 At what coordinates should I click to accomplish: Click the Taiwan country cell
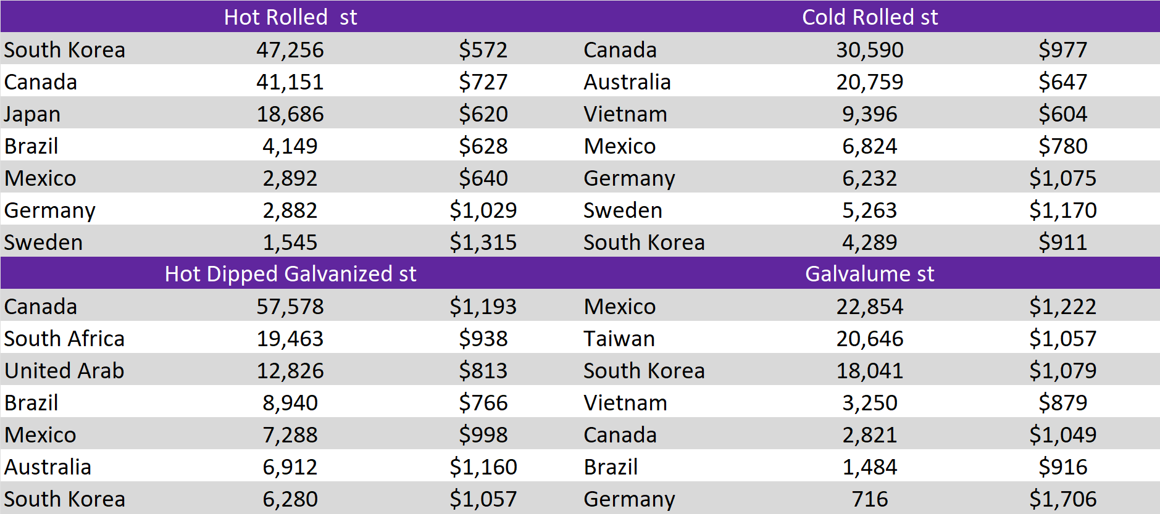point(619,339)
